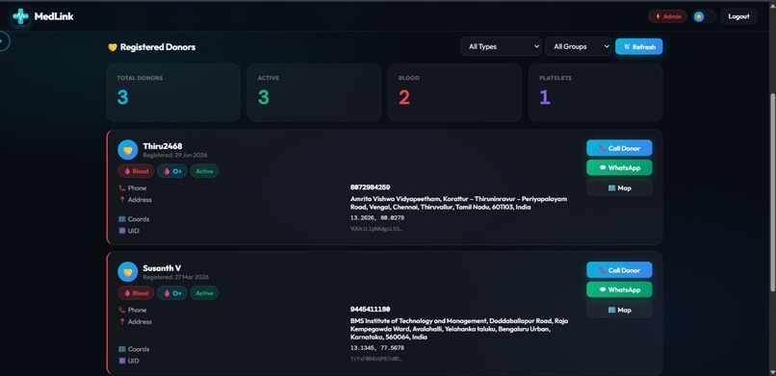
Task: Click phone number 9445411180
Action: point(370,310)
